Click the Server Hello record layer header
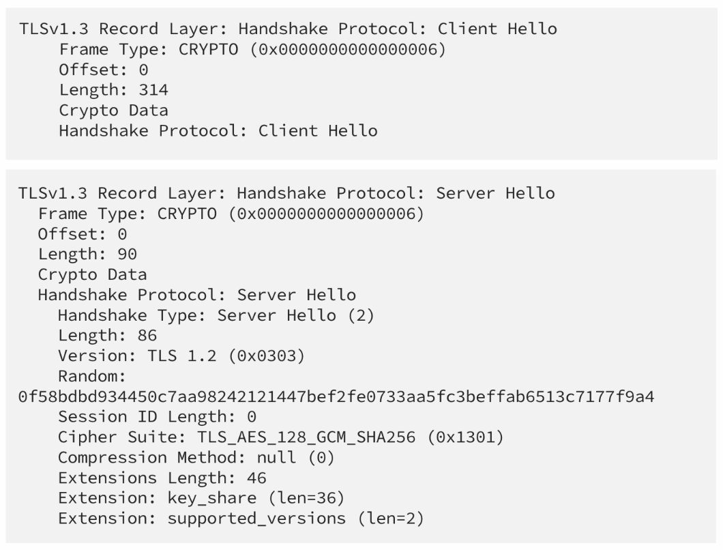 click(286, 193)
